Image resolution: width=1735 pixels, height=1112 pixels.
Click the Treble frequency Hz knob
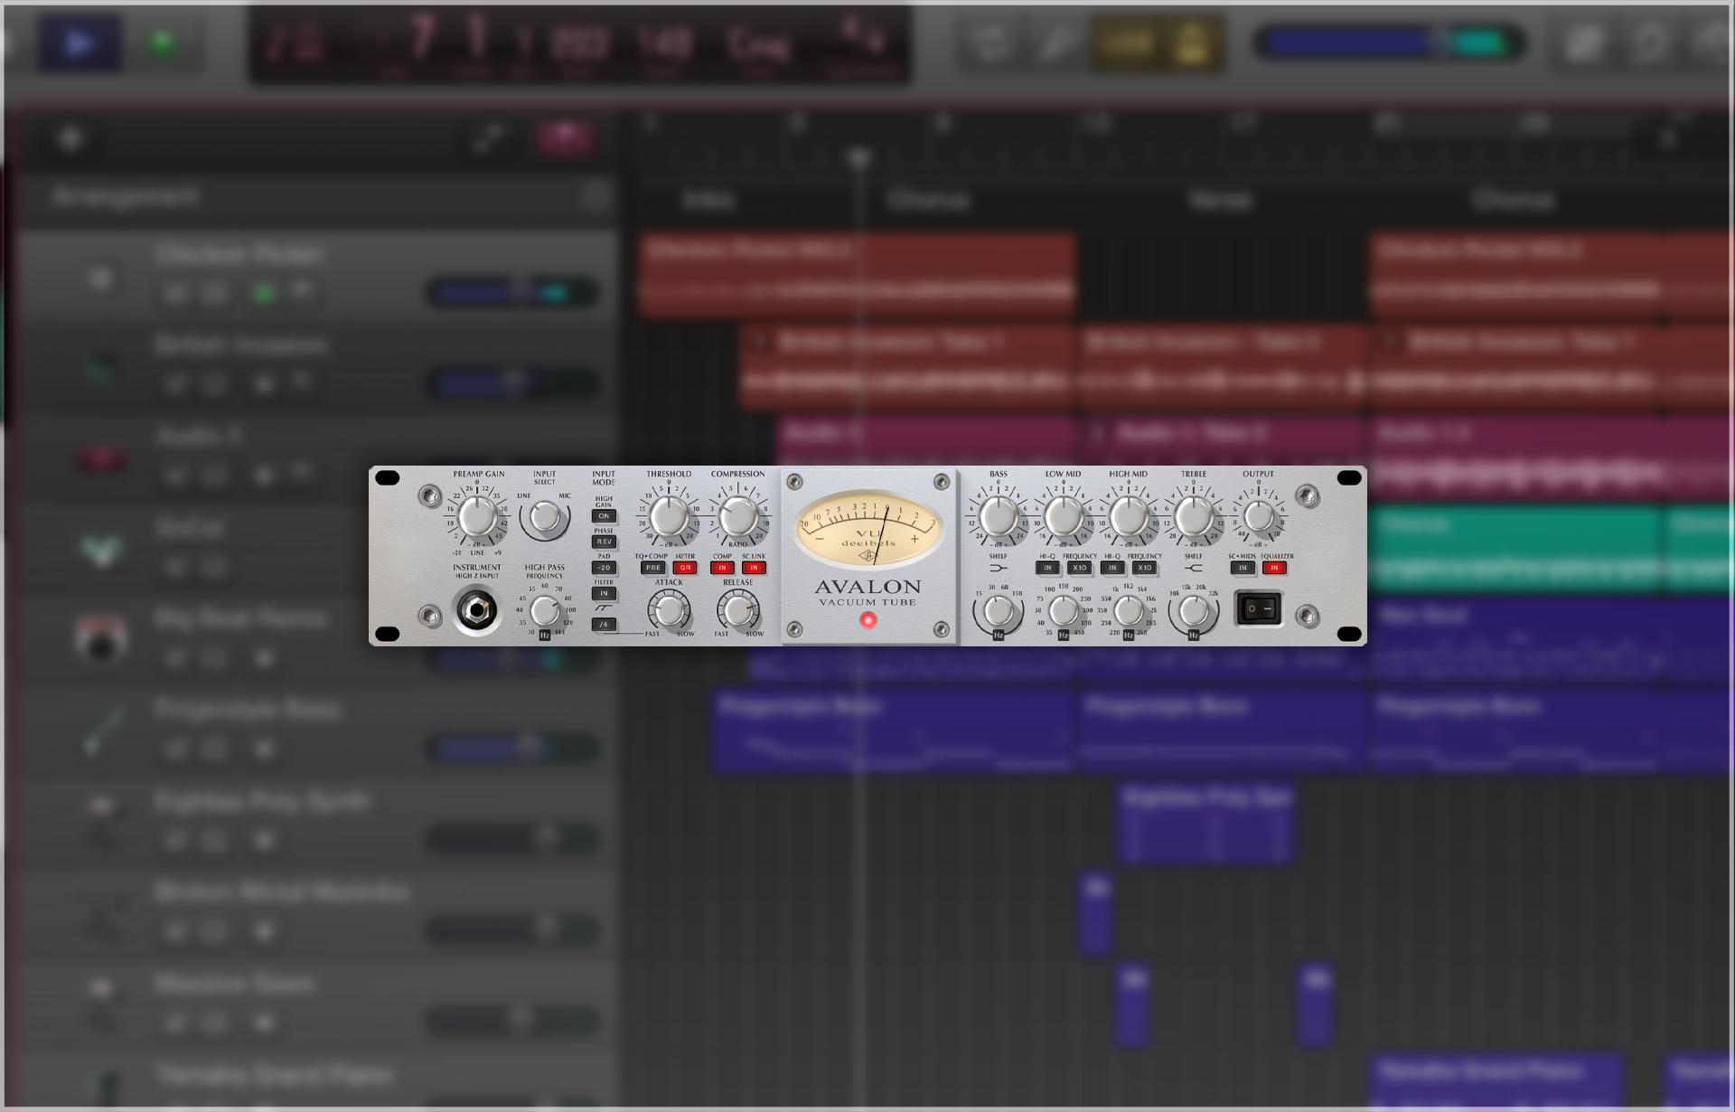point(1194,611)
